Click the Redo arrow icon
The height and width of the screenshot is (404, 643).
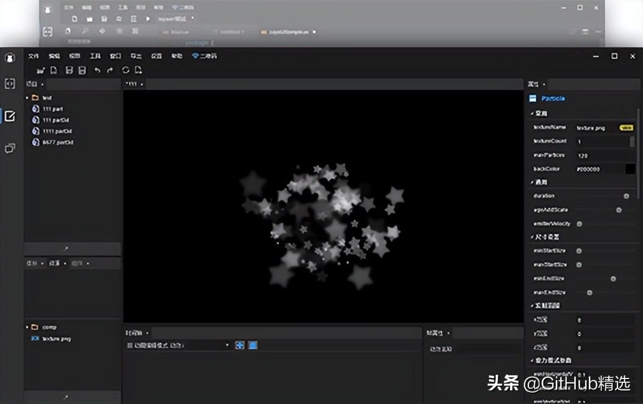(x=110, y=69)
